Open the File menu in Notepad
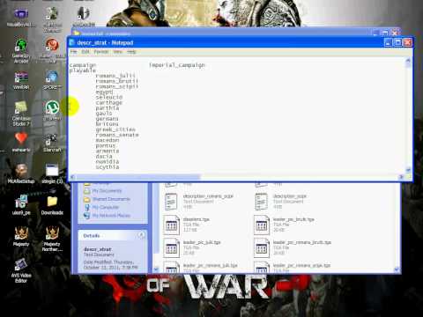Viewport: 423px width, 317px height. pyautogui.click(x=73, y=52)
